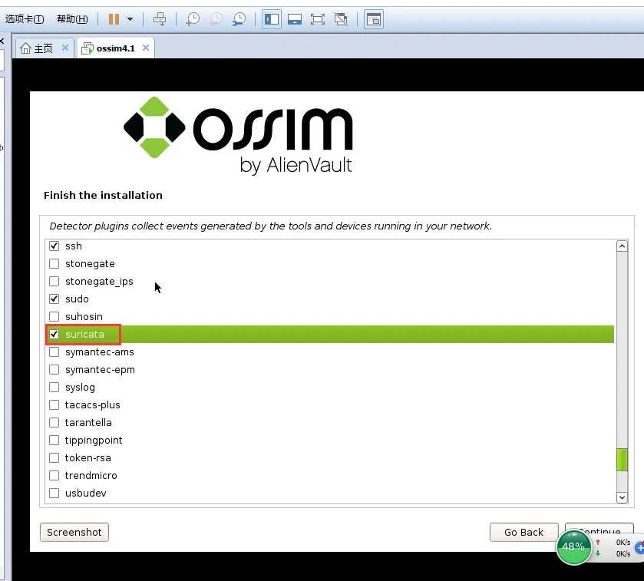
Task: Switch to the ossim4.1 tab
Action: (x=115, y=48)
